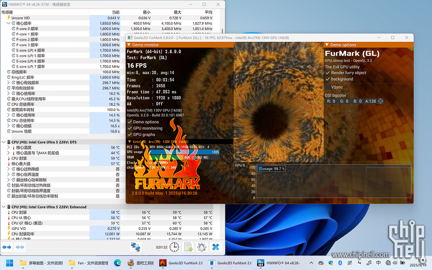Screen dimensions: 432x270
Task: Open sliders control tray icon
Action: tap(350, 263)
